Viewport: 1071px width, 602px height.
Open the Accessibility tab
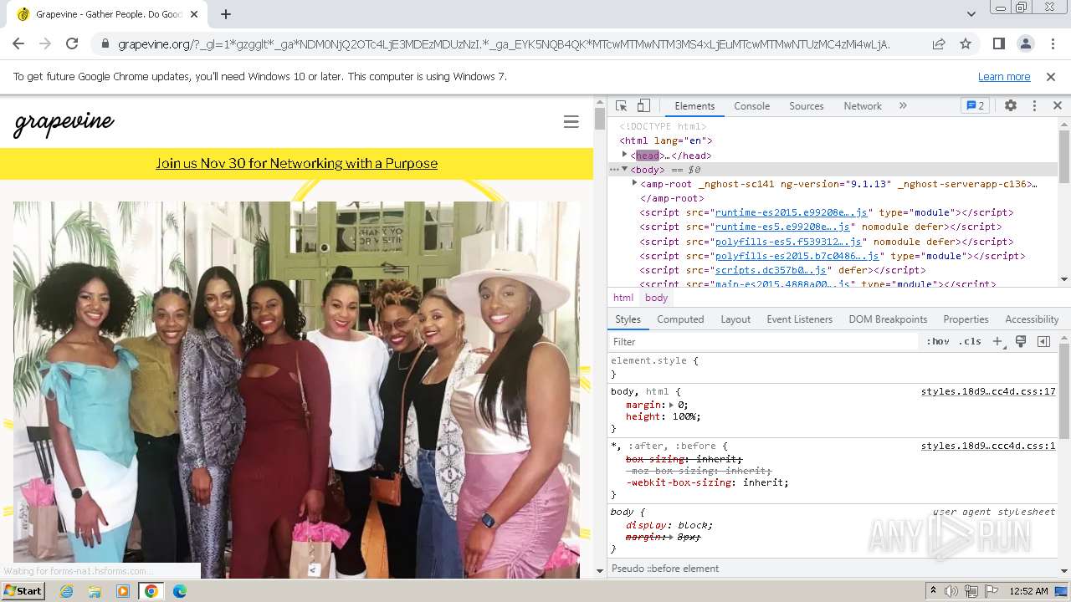coord(1032,319)
